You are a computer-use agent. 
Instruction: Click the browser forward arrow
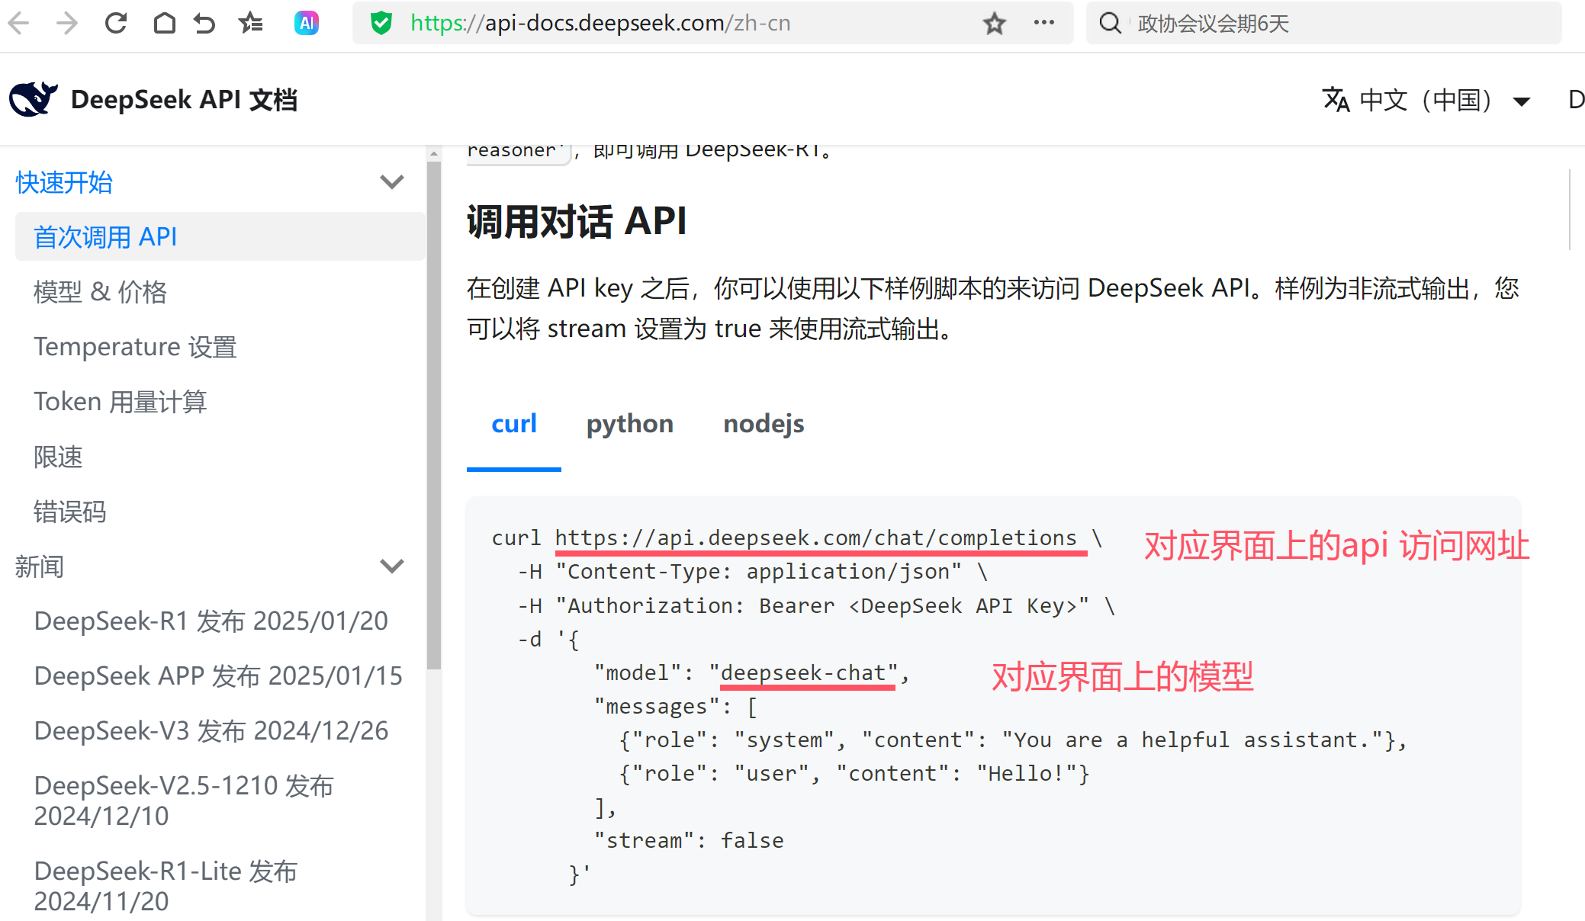(67, 24)
